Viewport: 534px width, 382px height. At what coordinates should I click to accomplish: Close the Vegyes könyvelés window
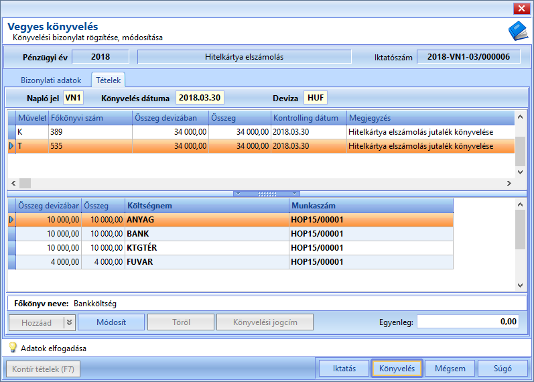click(521, 9)
